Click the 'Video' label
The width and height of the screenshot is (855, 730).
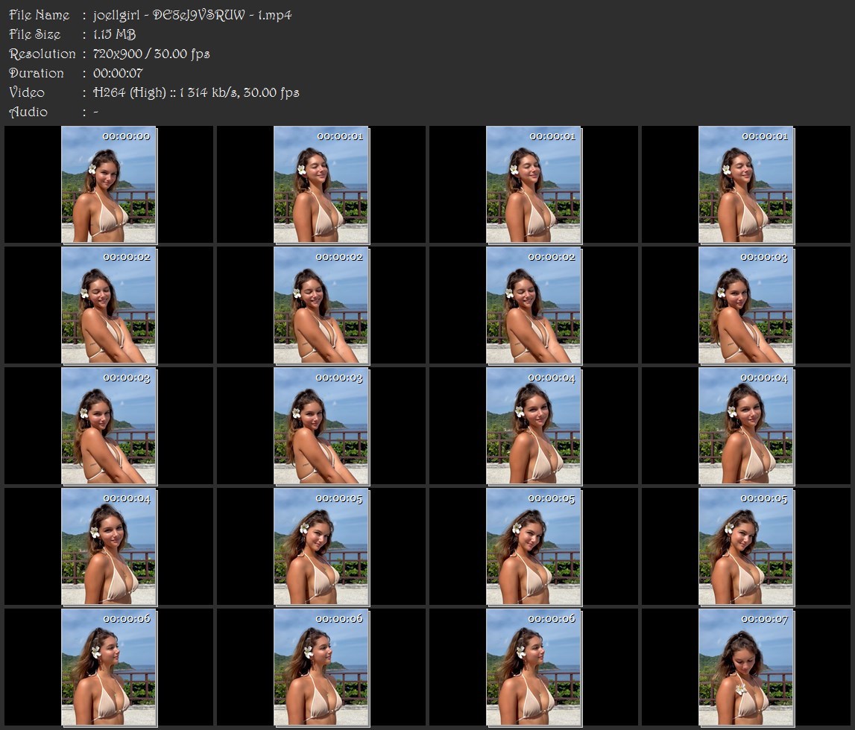27,92
